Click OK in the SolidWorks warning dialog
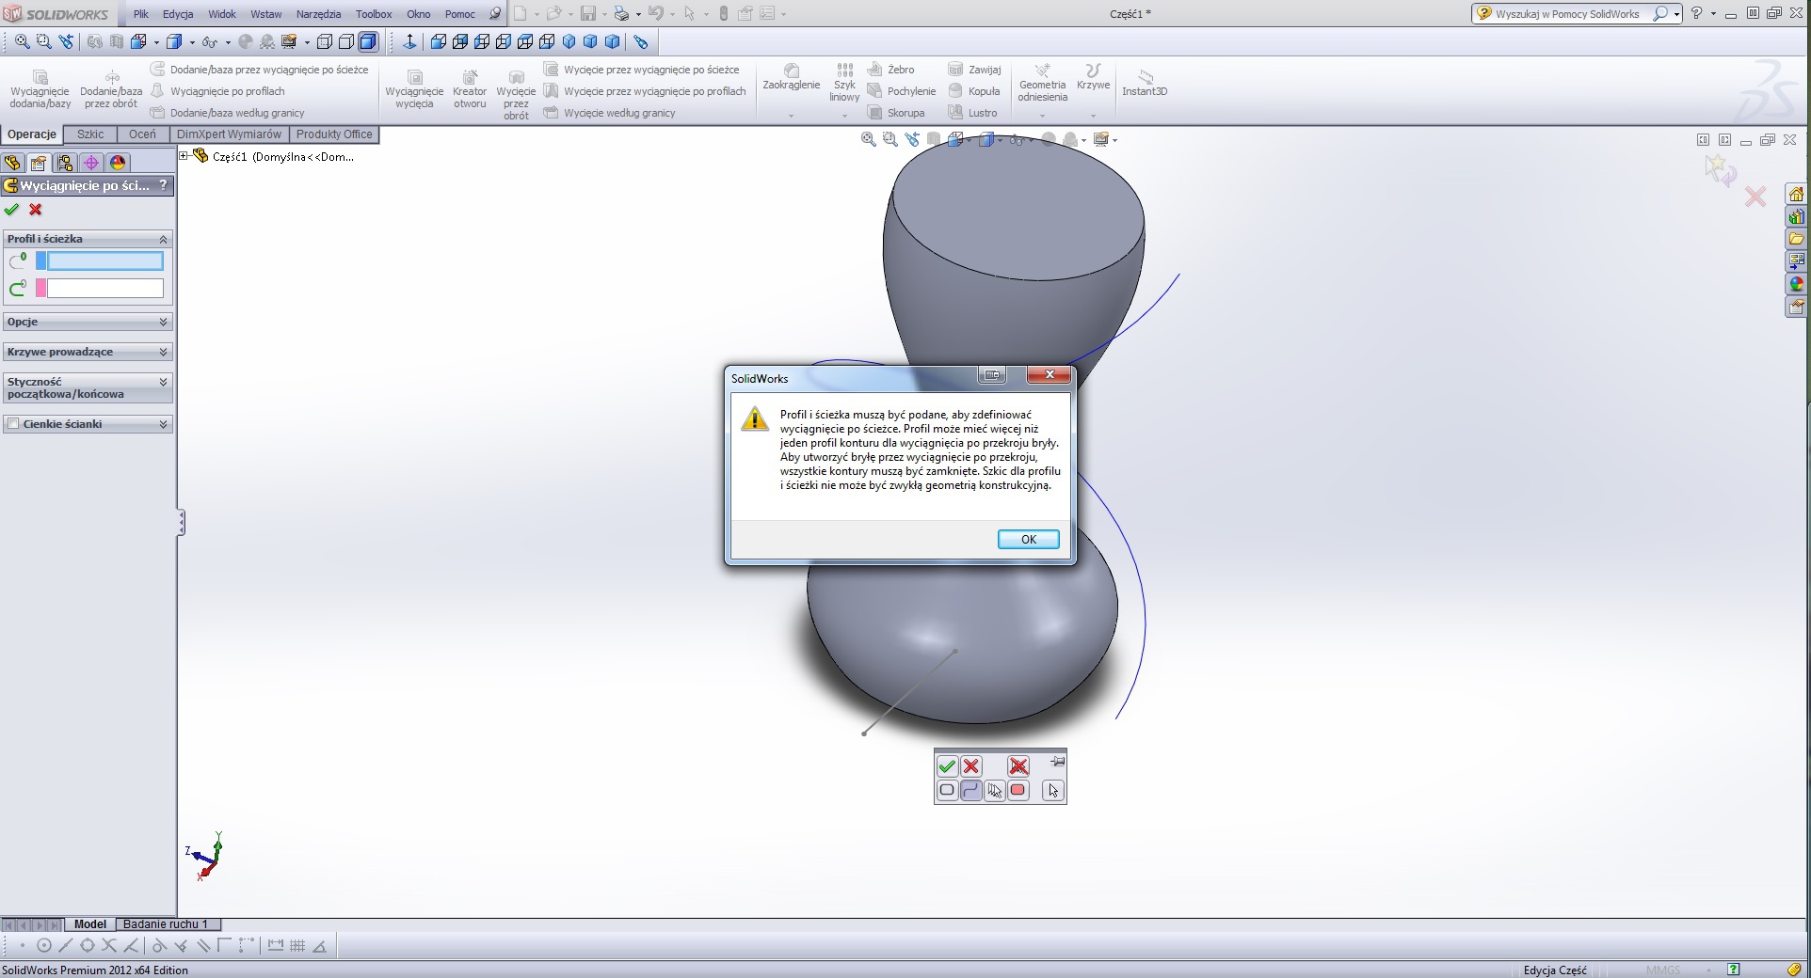 point(1028,540)
